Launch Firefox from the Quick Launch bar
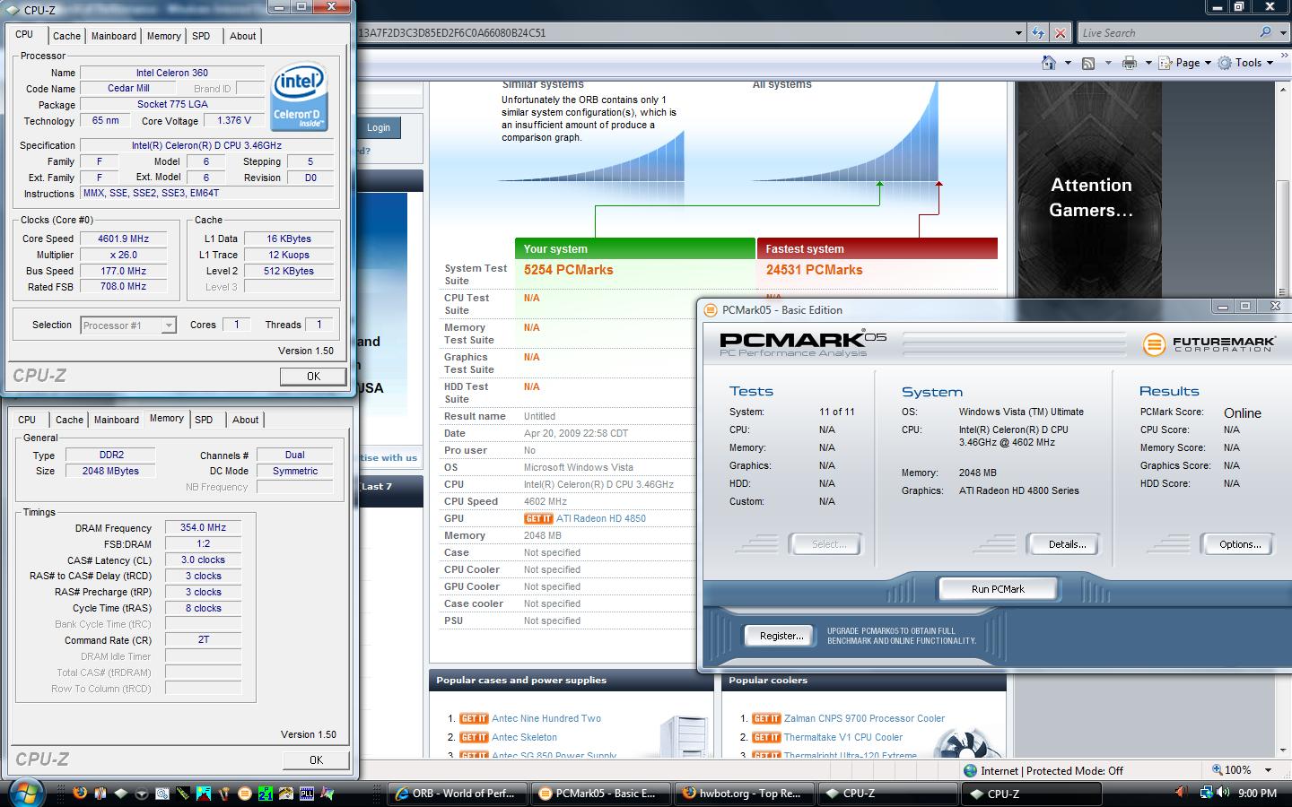This screenshot has width=1292, height=807. tap(80, 793)
